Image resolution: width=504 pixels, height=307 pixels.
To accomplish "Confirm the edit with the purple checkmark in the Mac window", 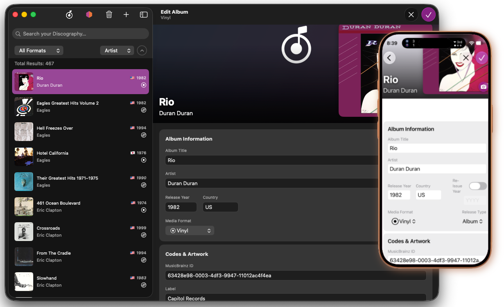I will pyautogui.click(x=429, y=15).
